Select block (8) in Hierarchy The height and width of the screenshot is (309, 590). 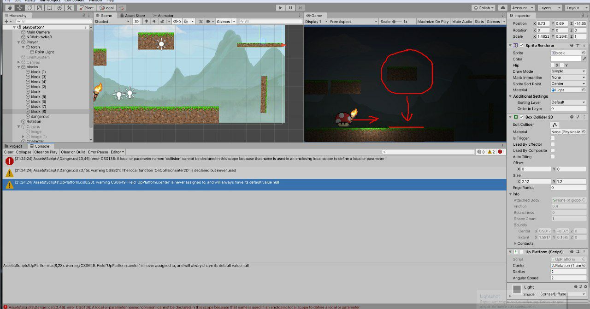point(46,112)
